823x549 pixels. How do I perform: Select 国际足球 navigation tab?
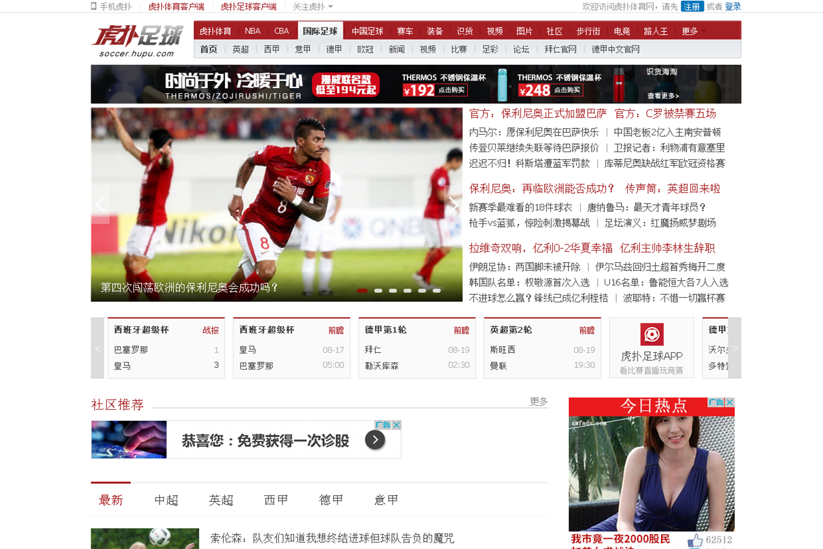click(320, 31)
